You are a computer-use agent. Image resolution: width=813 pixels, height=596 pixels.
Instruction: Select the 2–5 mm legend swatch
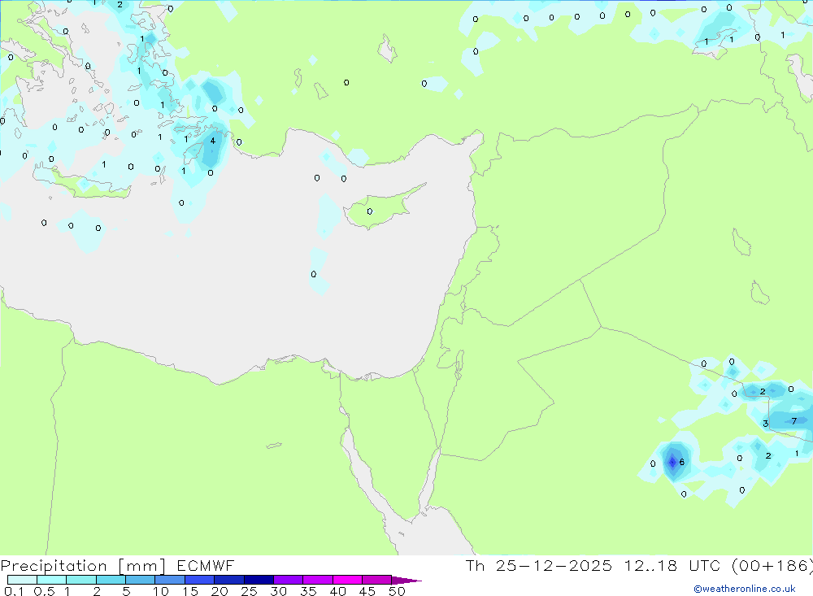pos(111,580)
